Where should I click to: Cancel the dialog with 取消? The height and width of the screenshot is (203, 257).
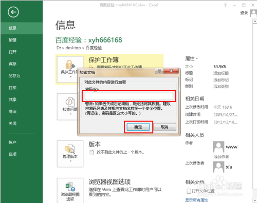[x=164, y=127]
